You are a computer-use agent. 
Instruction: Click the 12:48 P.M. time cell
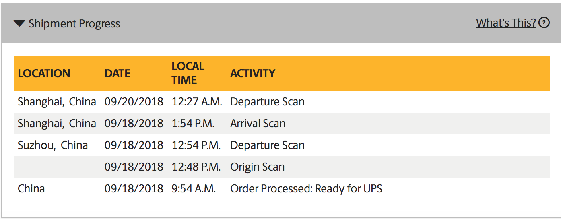196,167
